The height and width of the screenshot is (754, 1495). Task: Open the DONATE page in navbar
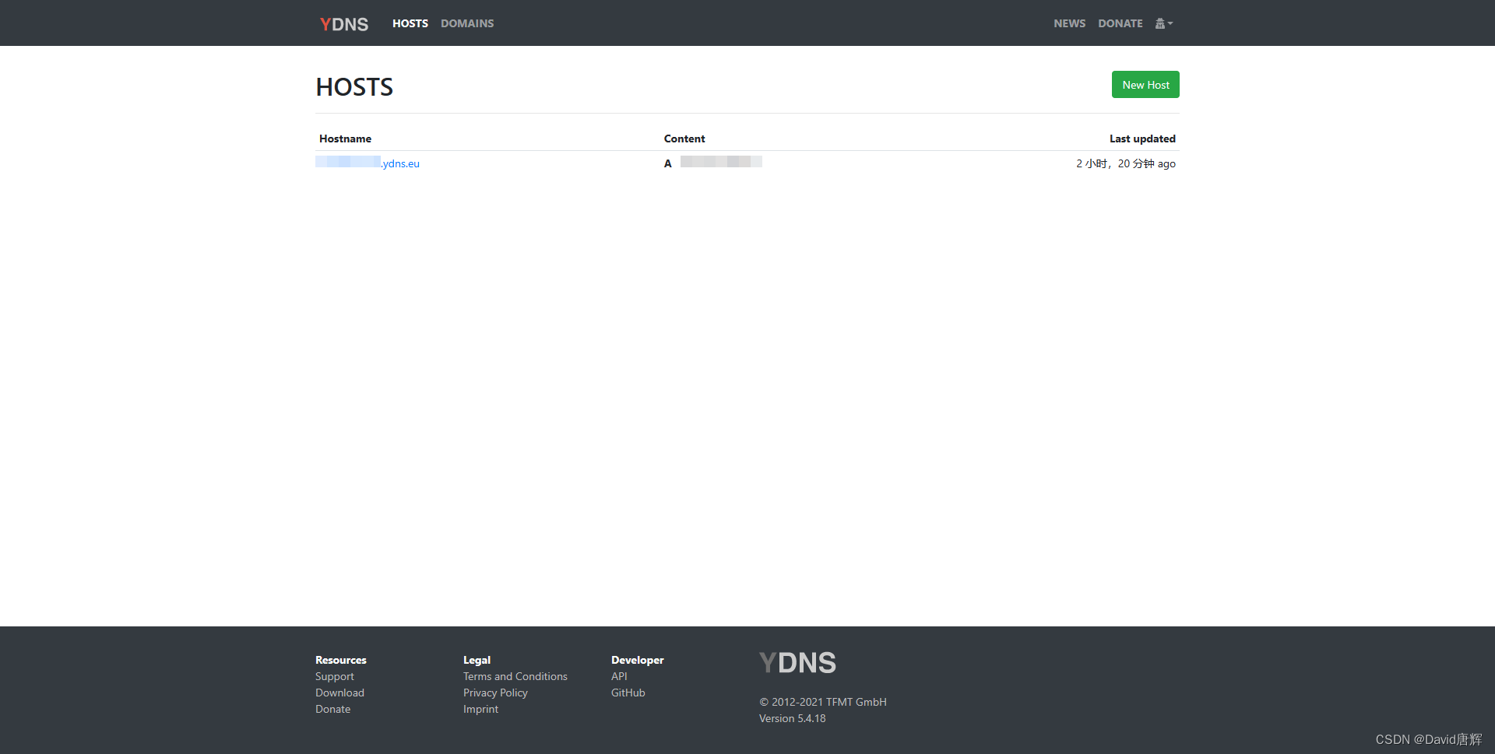click(1120, 23)
